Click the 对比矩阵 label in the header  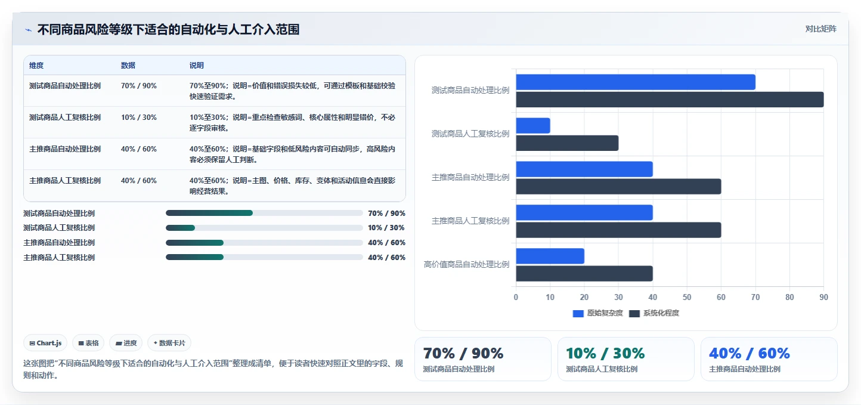point(820,29)
